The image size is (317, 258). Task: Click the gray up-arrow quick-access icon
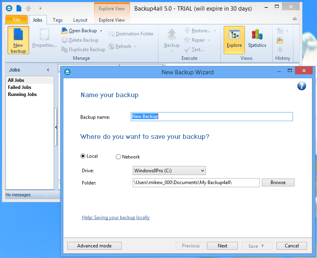pyautogui.click(x=28, y=8)
